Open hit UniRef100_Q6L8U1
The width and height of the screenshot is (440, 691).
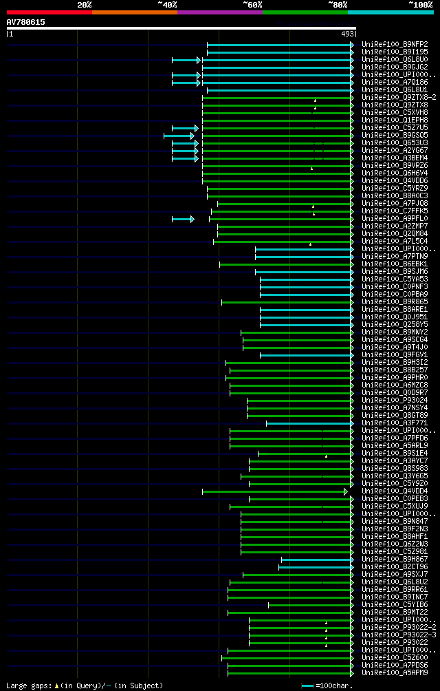click(x=395, y=90)
